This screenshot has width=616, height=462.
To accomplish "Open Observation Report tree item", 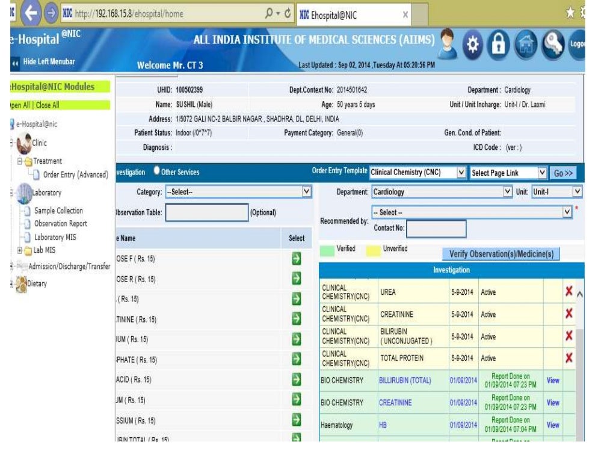I will (x=61, y=224).
